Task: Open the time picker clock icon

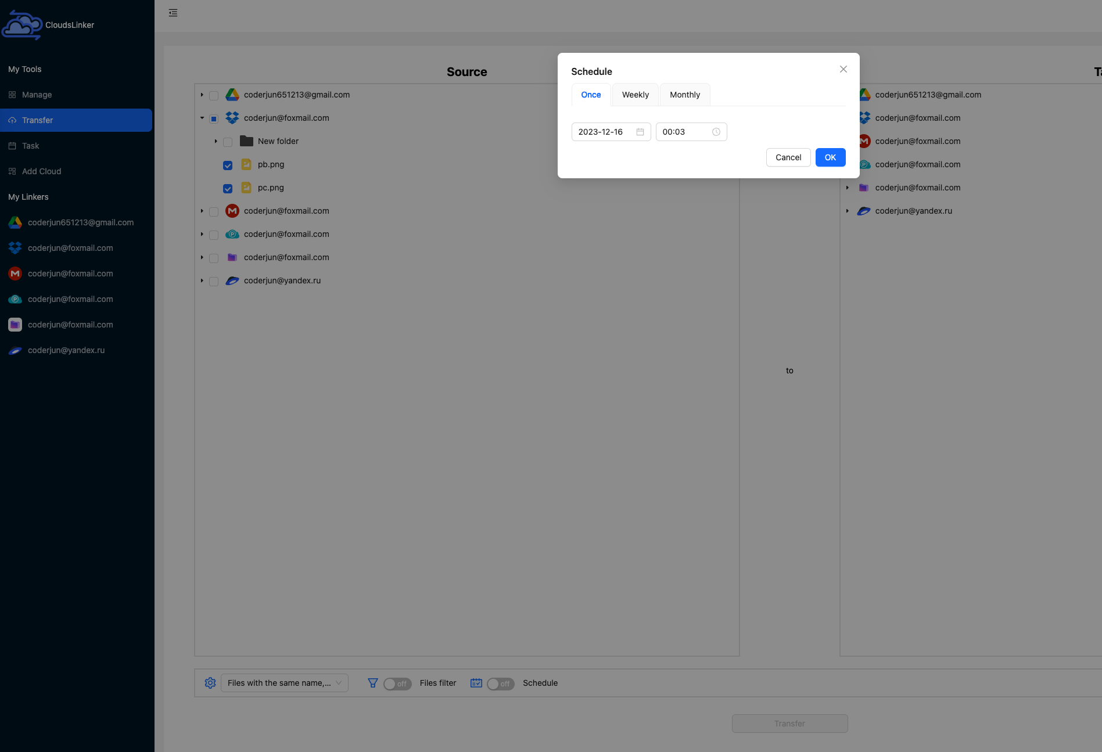Action: [716, 132]
